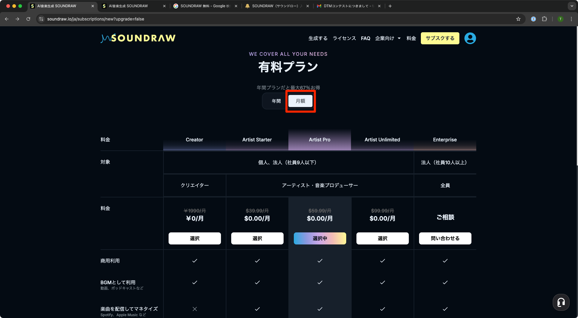Click the crossed-out $59.99/月 price
Screen dimensions: 578x318
[x=320, y=211]
